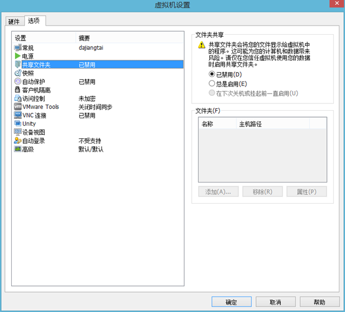The image size is (345, 312).
Task: Select the 快照 row label
Action: click(x=28, y=73)
